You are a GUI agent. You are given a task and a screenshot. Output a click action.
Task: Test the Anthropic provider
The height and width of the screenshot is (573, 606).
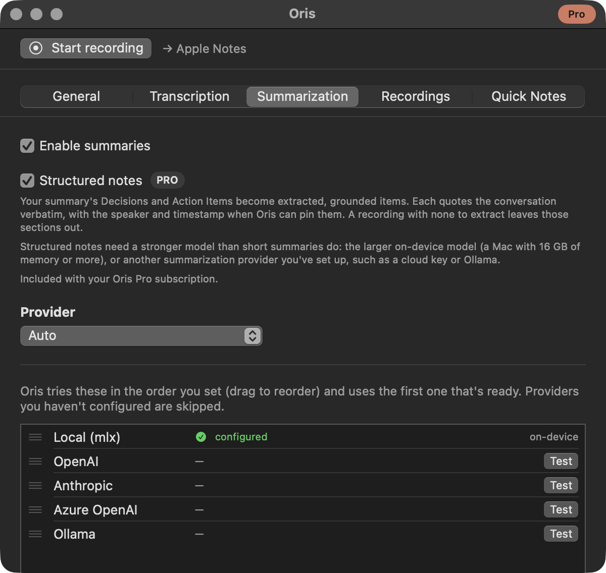(x=561, y=485)
